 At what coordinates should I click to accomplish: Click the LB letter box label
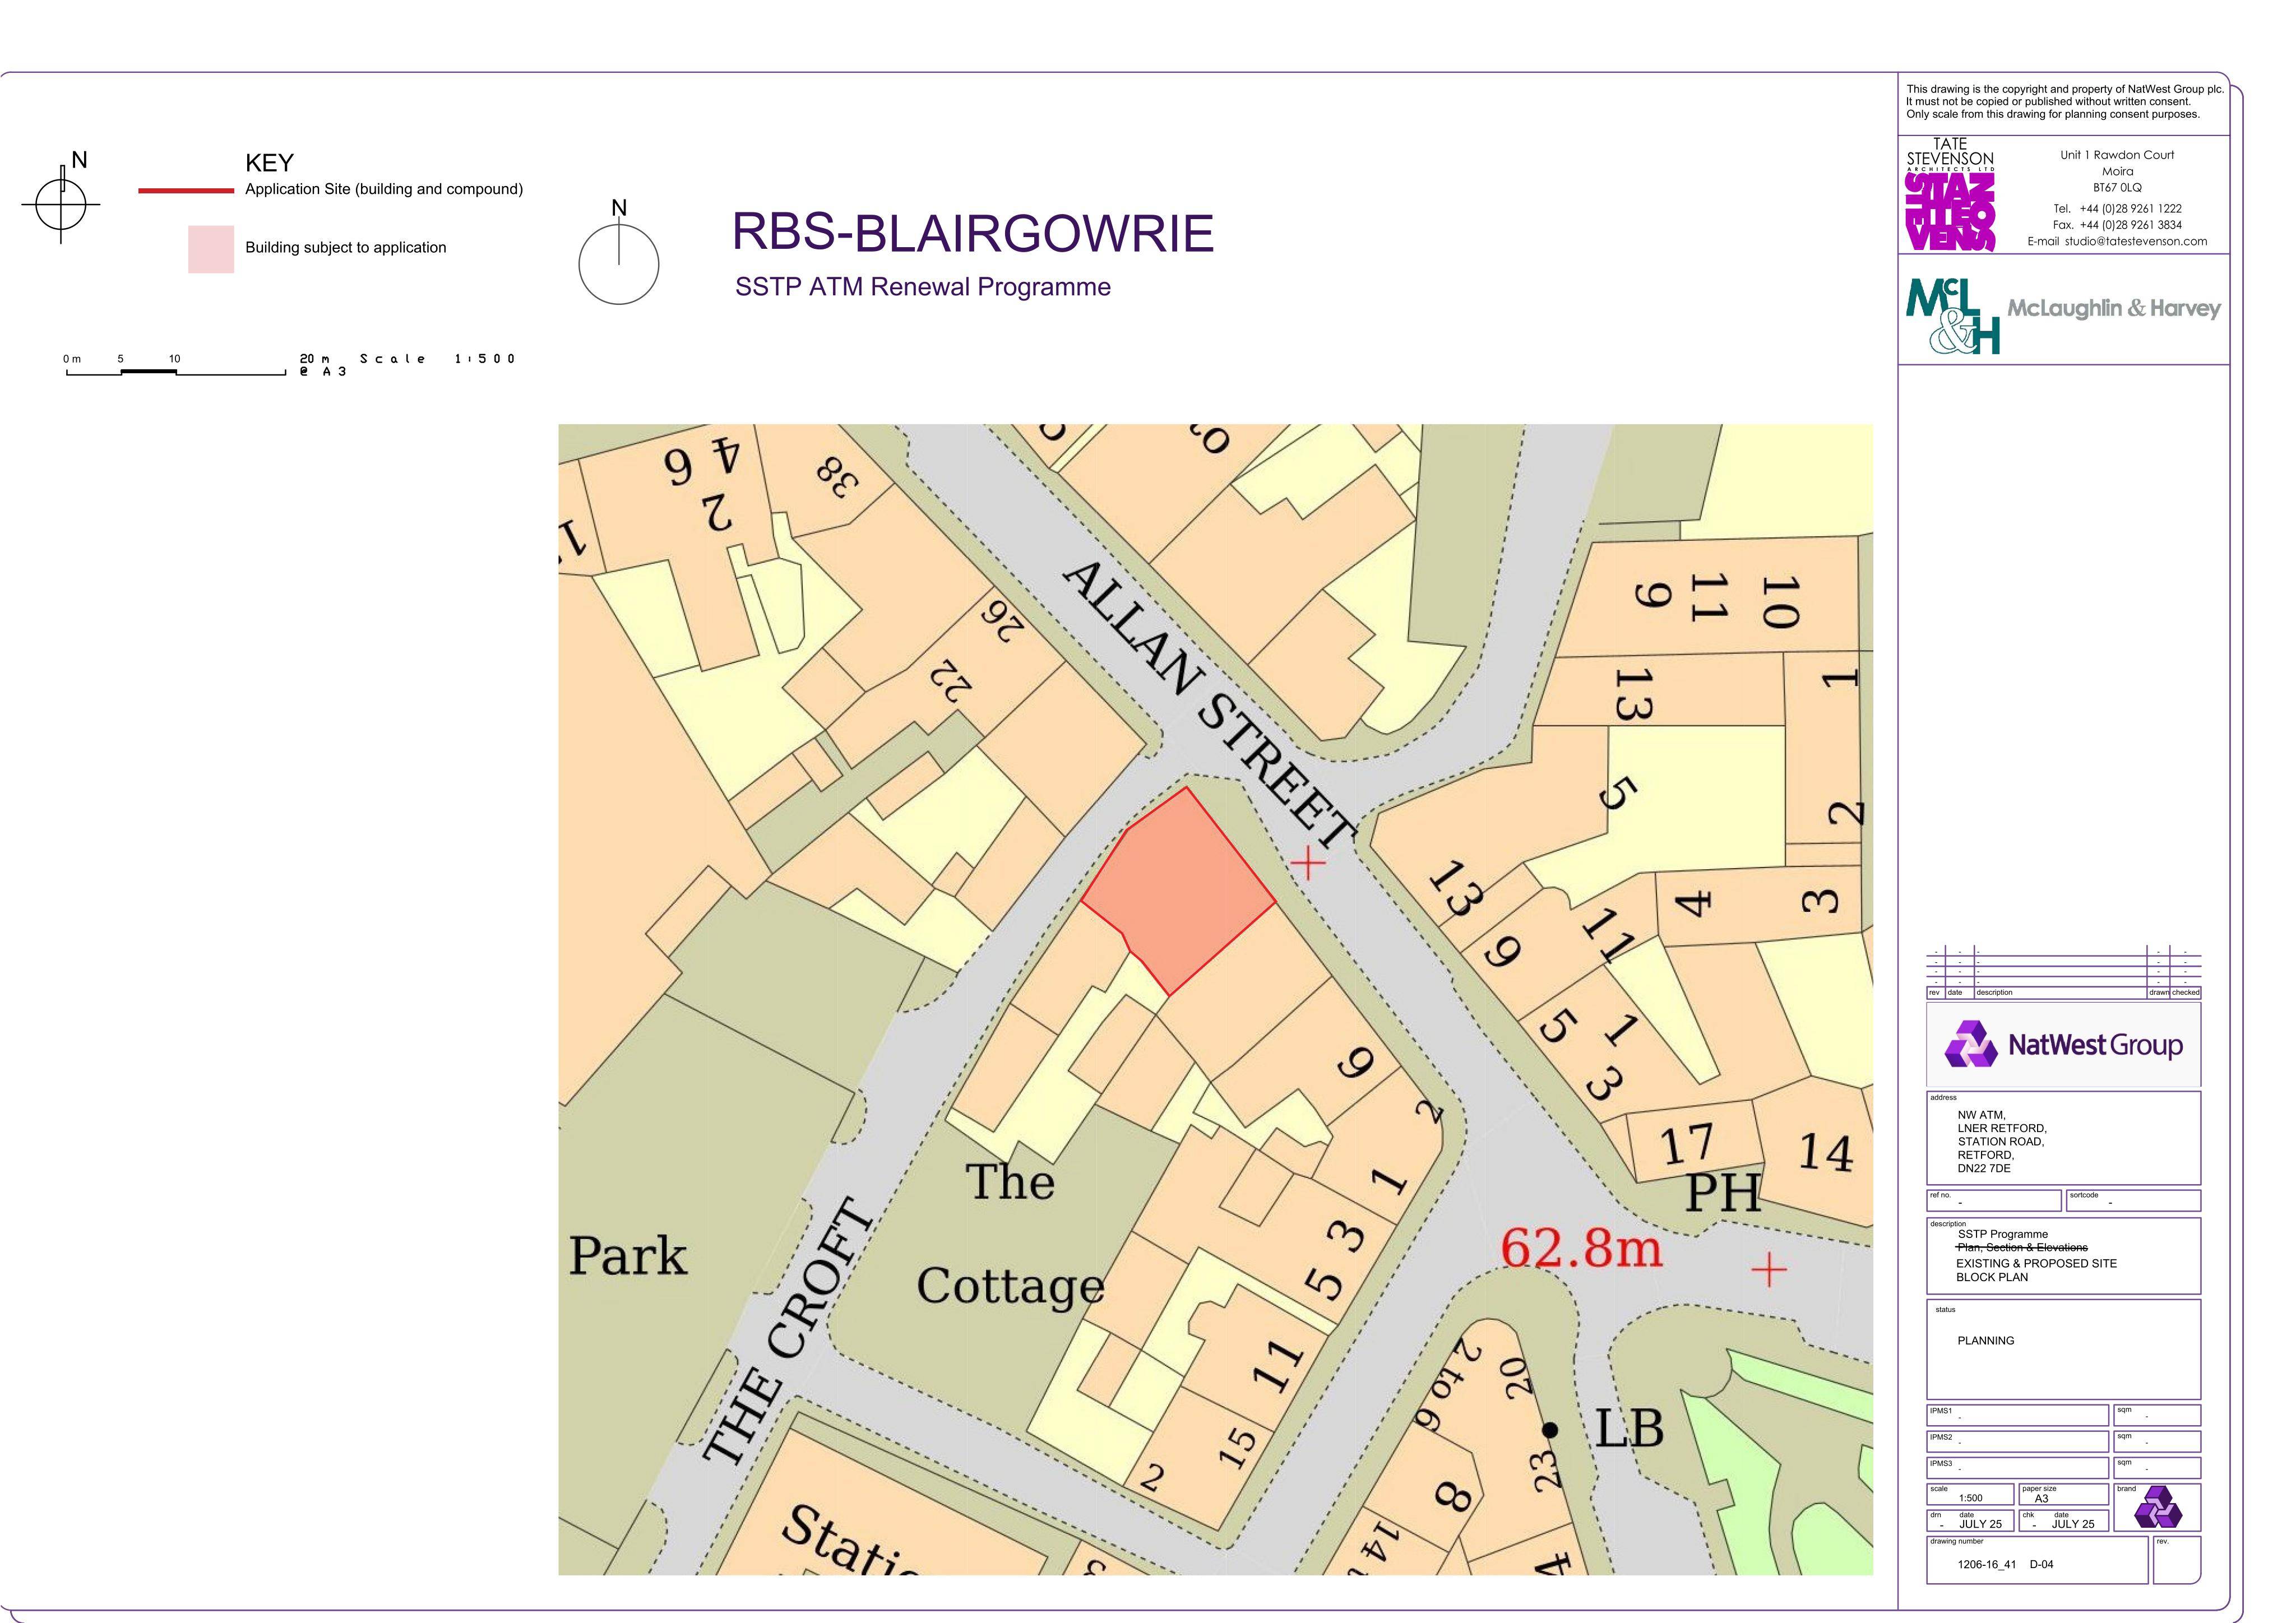1629,1429
